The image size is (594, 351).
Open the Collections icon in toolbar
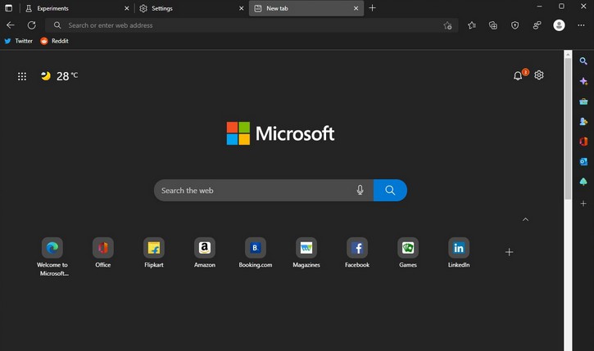click(x=493, y=25)
